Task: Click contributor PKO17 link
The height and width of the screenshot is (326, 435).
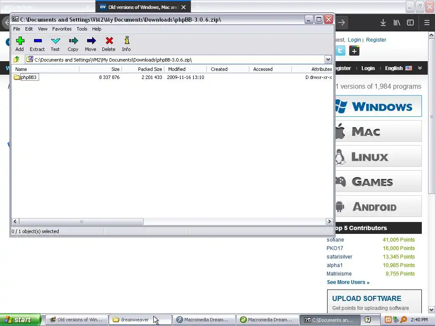Action: [x=335, y=248]
